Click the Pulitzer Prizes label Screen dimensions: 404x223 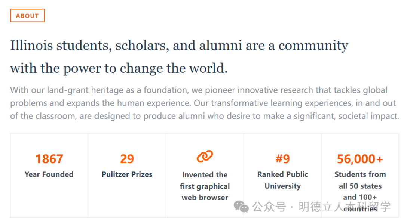pos(127,174)
